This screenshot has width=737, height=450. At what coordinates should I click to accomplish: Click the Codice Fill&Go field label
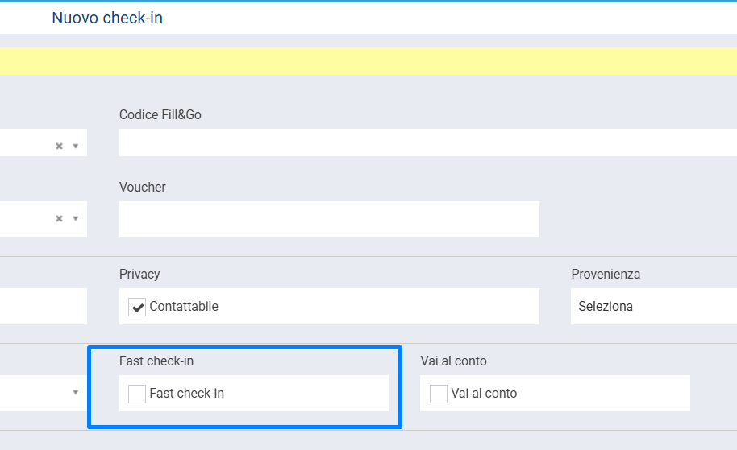coord(160,115)
